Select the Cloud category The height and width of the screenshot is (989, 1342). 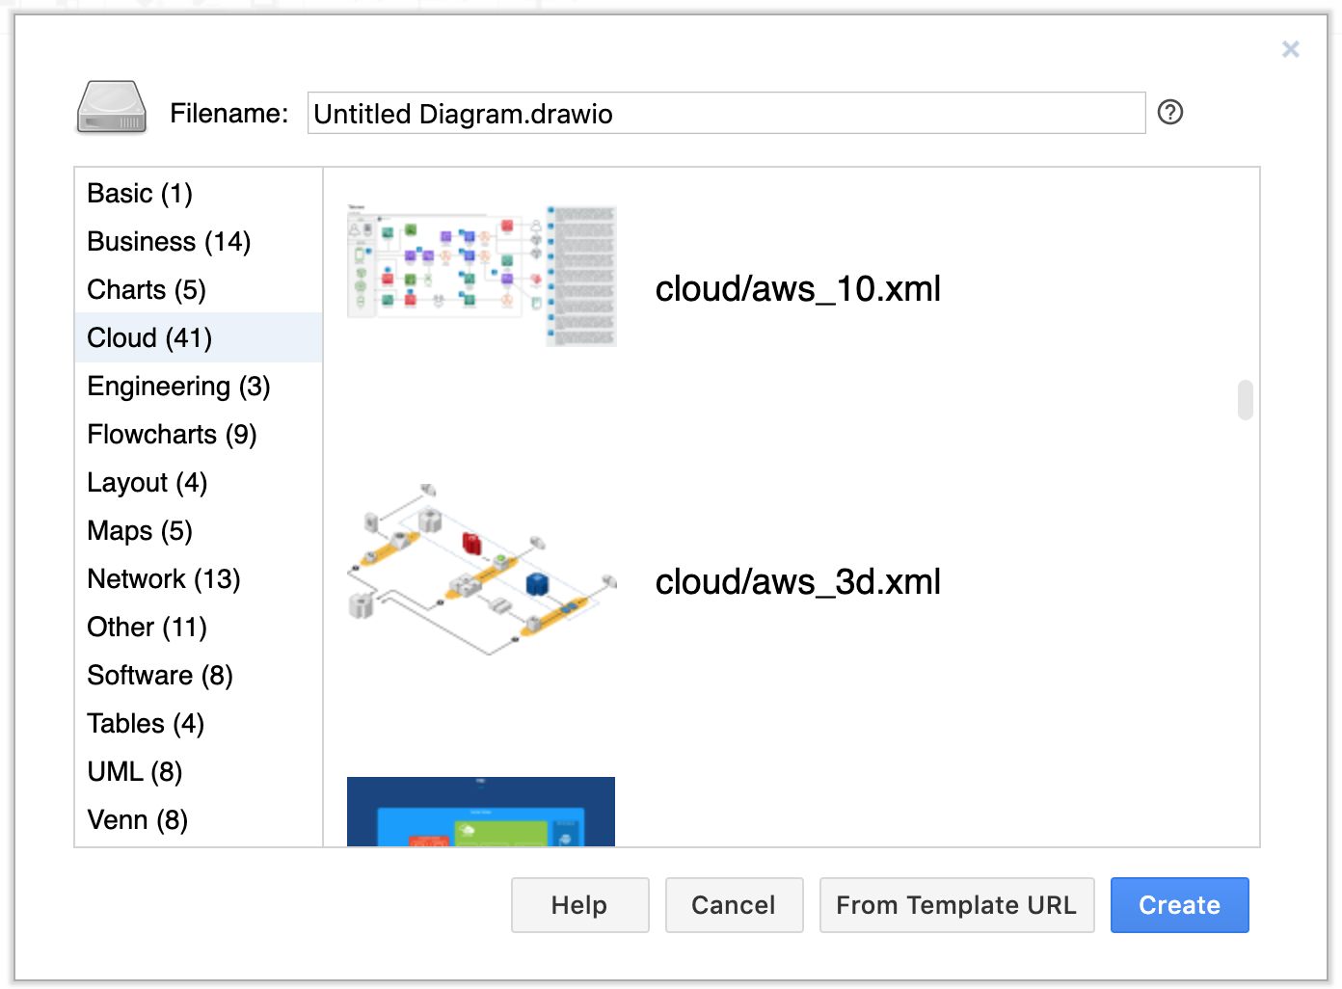[x=148, y=337]
